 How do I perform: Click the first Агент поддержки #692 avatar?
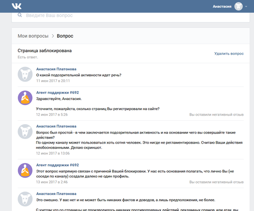[x=25, y=98]
